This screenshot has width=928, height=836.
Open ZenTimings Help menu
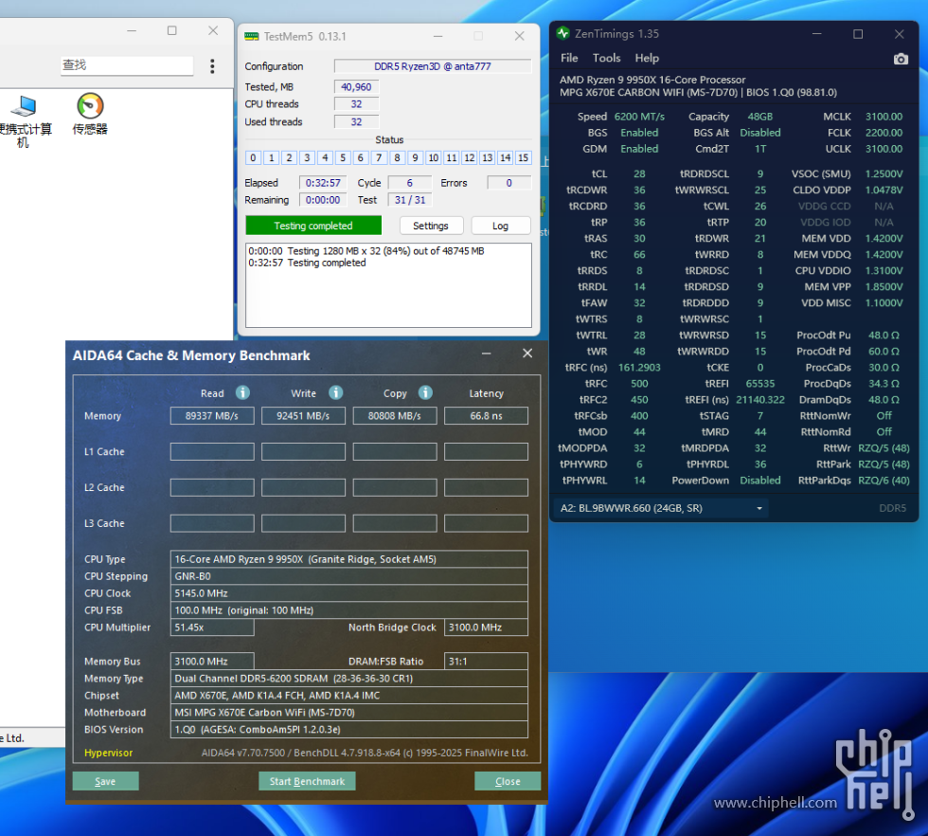[x=647, y=58]
